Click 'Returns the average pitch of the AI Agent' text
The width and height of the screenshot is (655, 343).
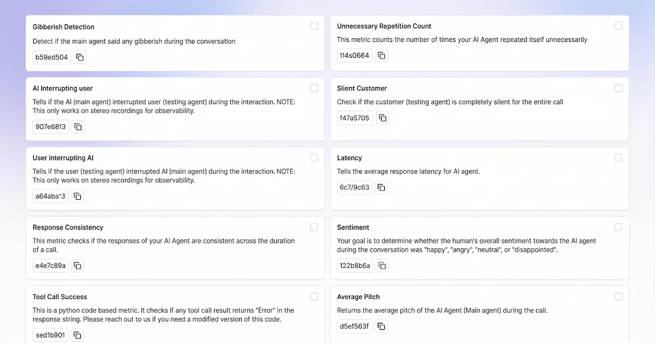click(x=442, y=310)
